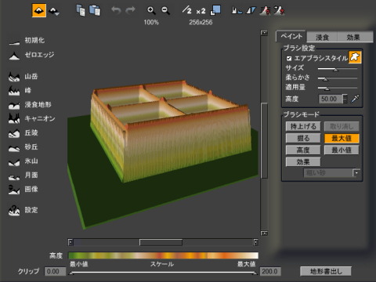This screenshot has width=376, height=282.
Task: Click the resize terrain squares icon
Action: 215,10
